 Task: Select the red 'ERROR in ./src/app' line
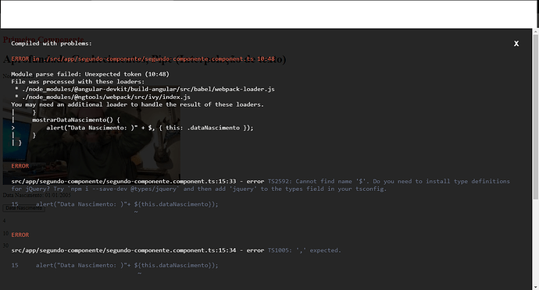[x=143, y=58]
